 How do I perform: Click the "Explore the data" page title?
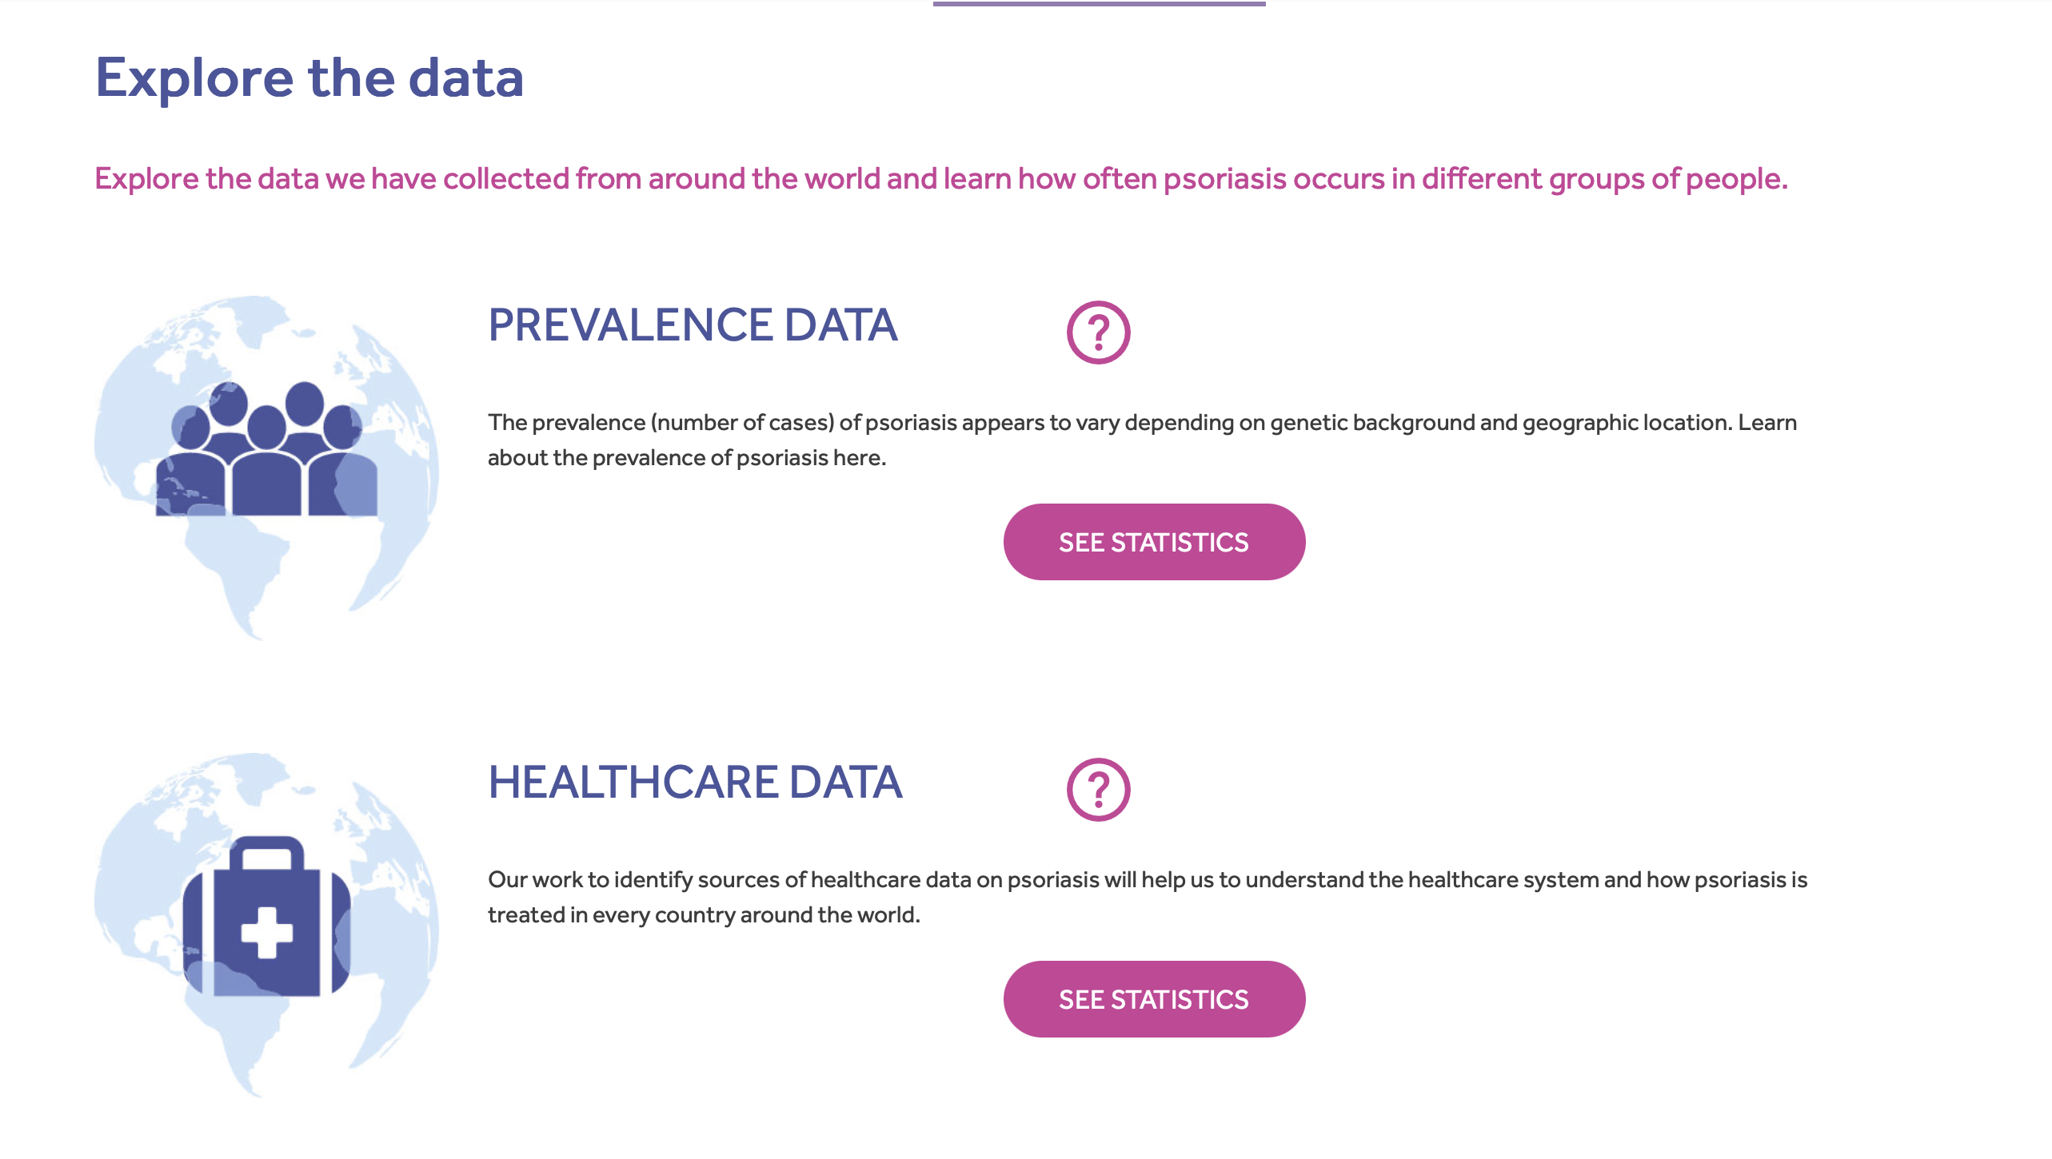[309, 78]
